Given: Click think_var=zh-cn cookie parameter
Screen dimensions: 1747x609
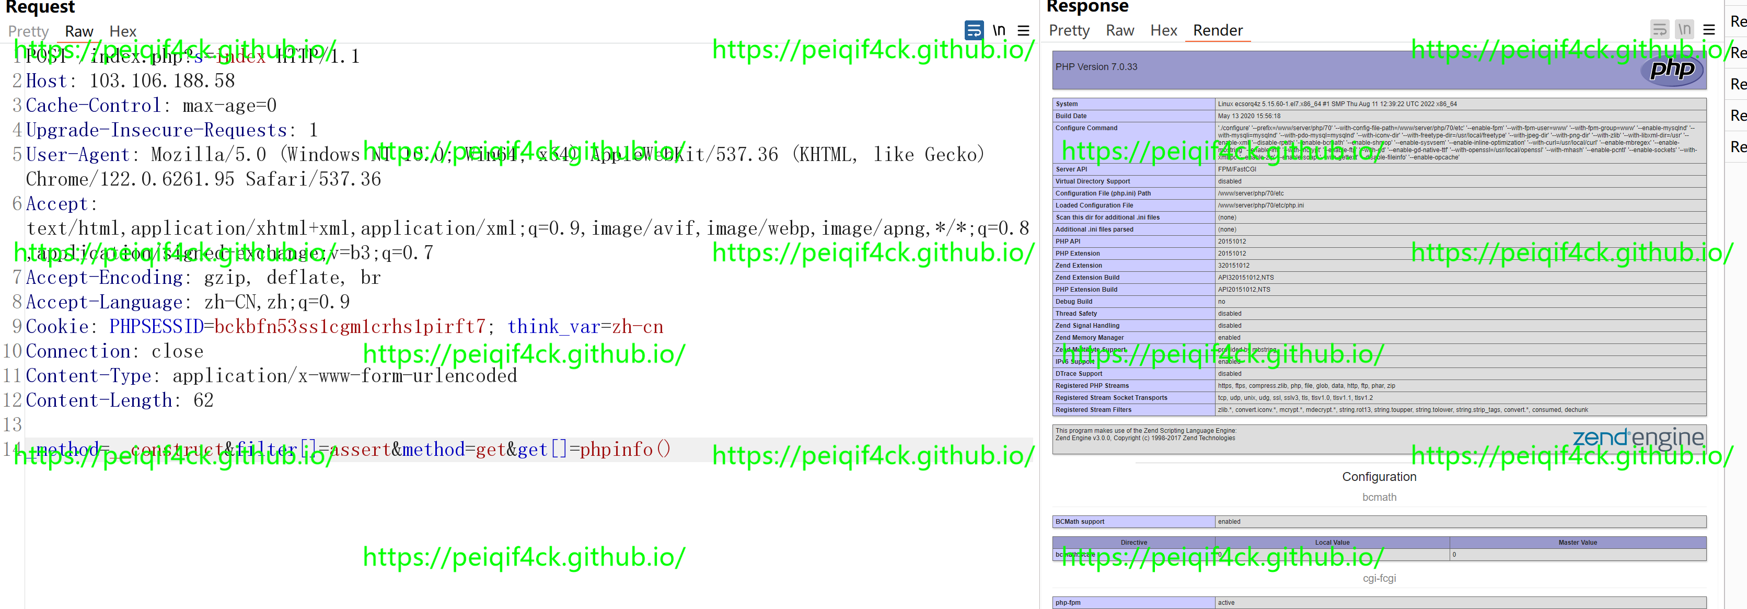Looking at the screenshot, I should pos(585,326).
